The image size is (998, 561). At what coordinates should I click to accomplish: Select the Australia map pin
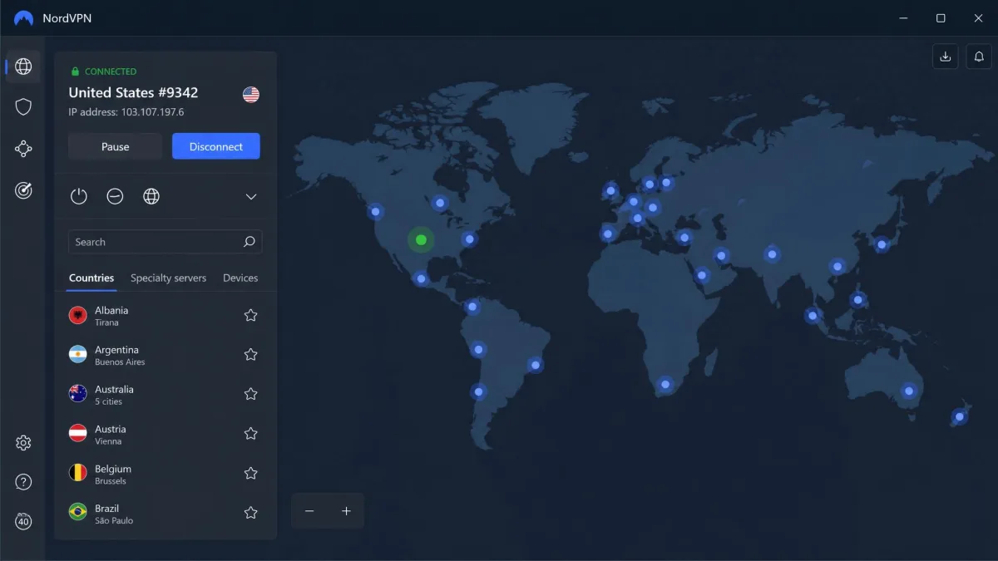909,391
